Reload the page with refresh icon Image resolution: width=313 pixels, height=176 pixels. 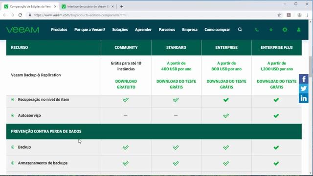(20, 15)
